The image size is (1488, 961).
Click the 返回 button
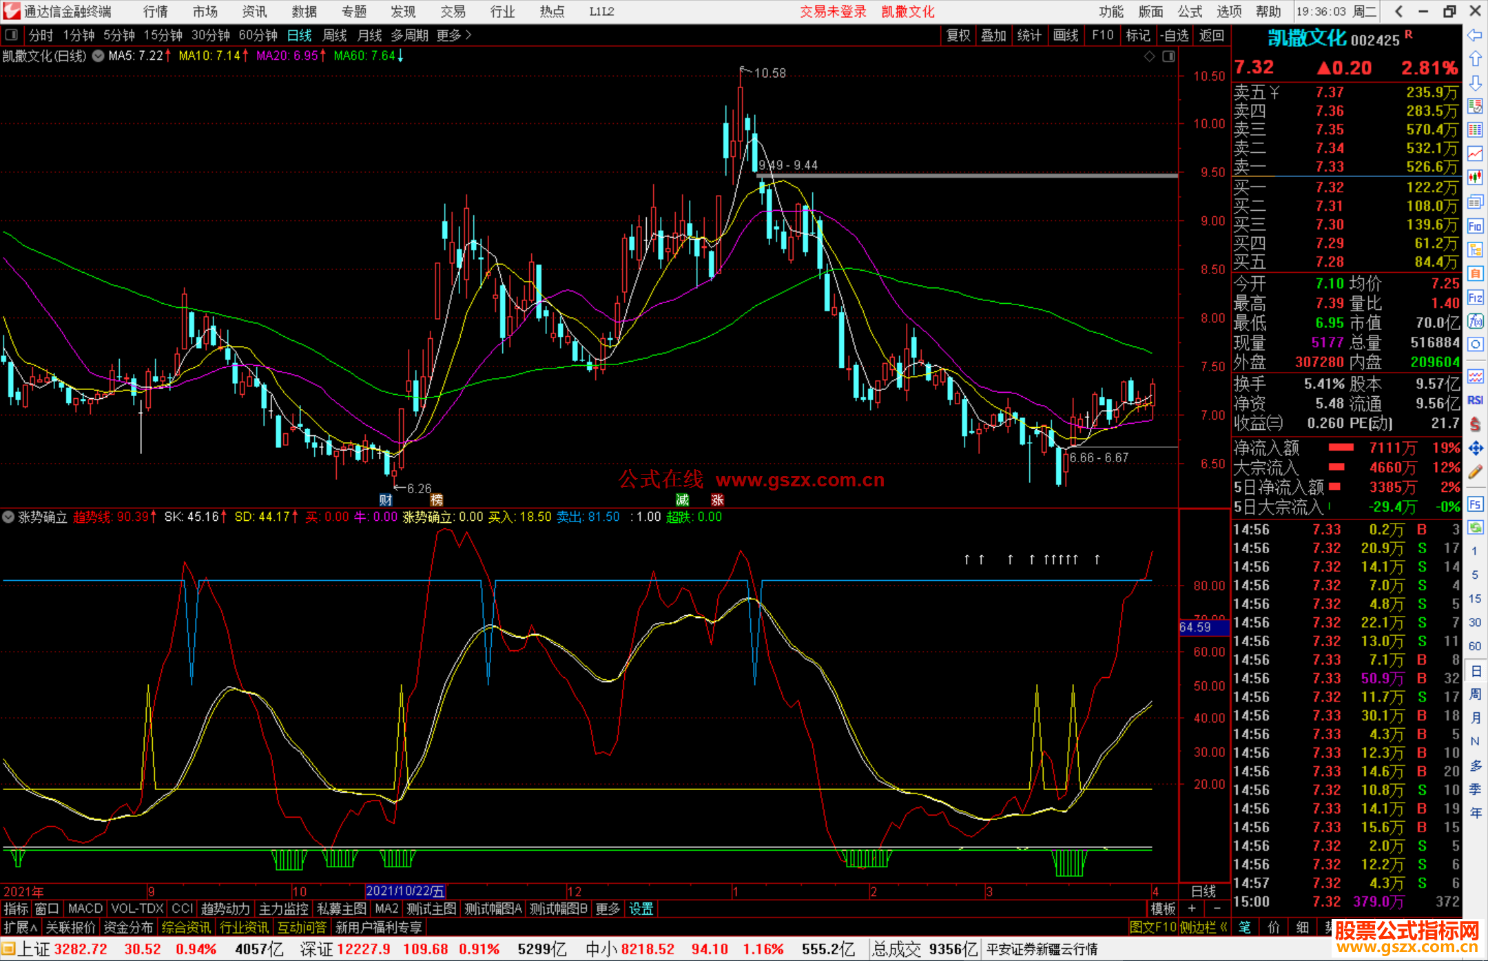point(1212,35)
